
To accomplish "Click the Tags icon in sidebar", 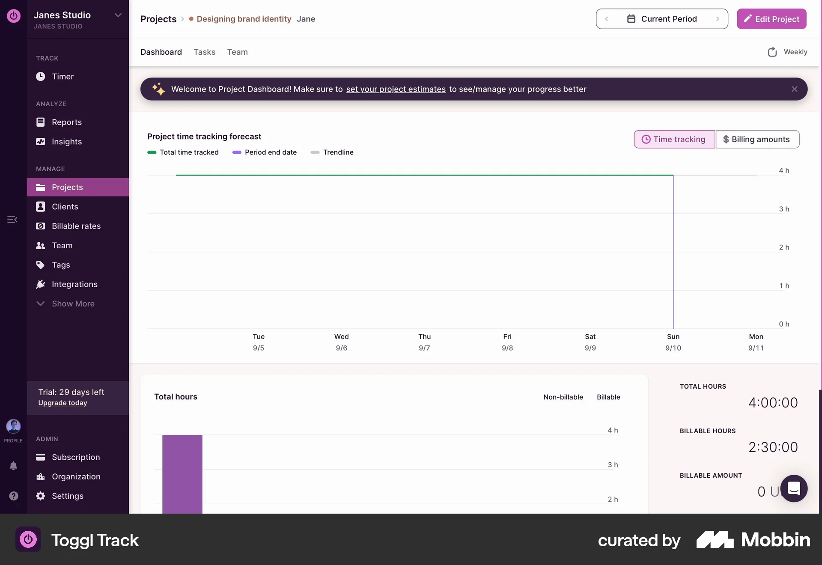I will pyautogui.click(x=40, y=265).
